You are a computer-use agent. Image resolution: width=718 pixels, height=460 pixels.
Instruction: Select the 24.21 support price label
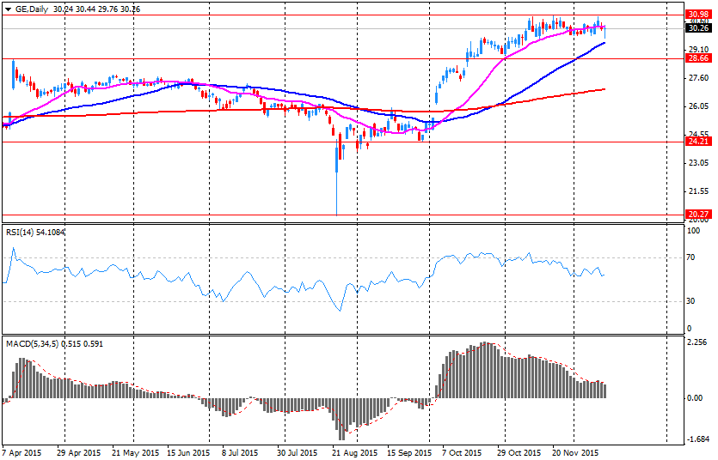click(699, 141)
